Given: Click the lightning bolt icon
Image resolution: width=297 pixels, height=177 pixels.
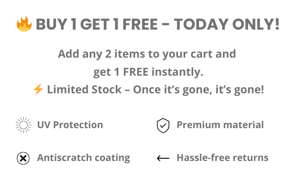Looking at the screenshot, I should click(38, 89).
